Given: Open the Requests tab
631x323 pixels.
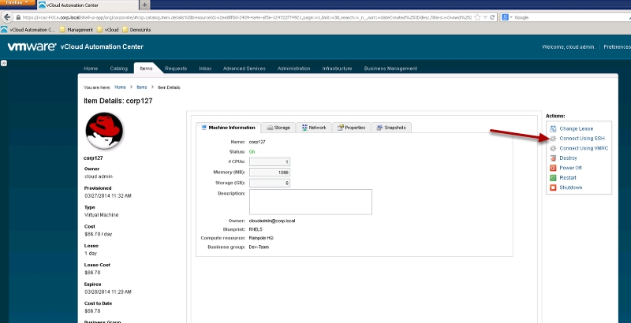Looking at the screenshot, I should point(176,69).
